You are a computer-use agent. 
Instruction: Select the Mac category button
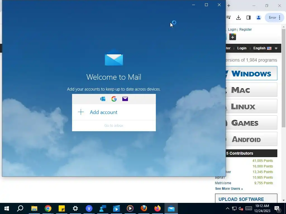252,90
